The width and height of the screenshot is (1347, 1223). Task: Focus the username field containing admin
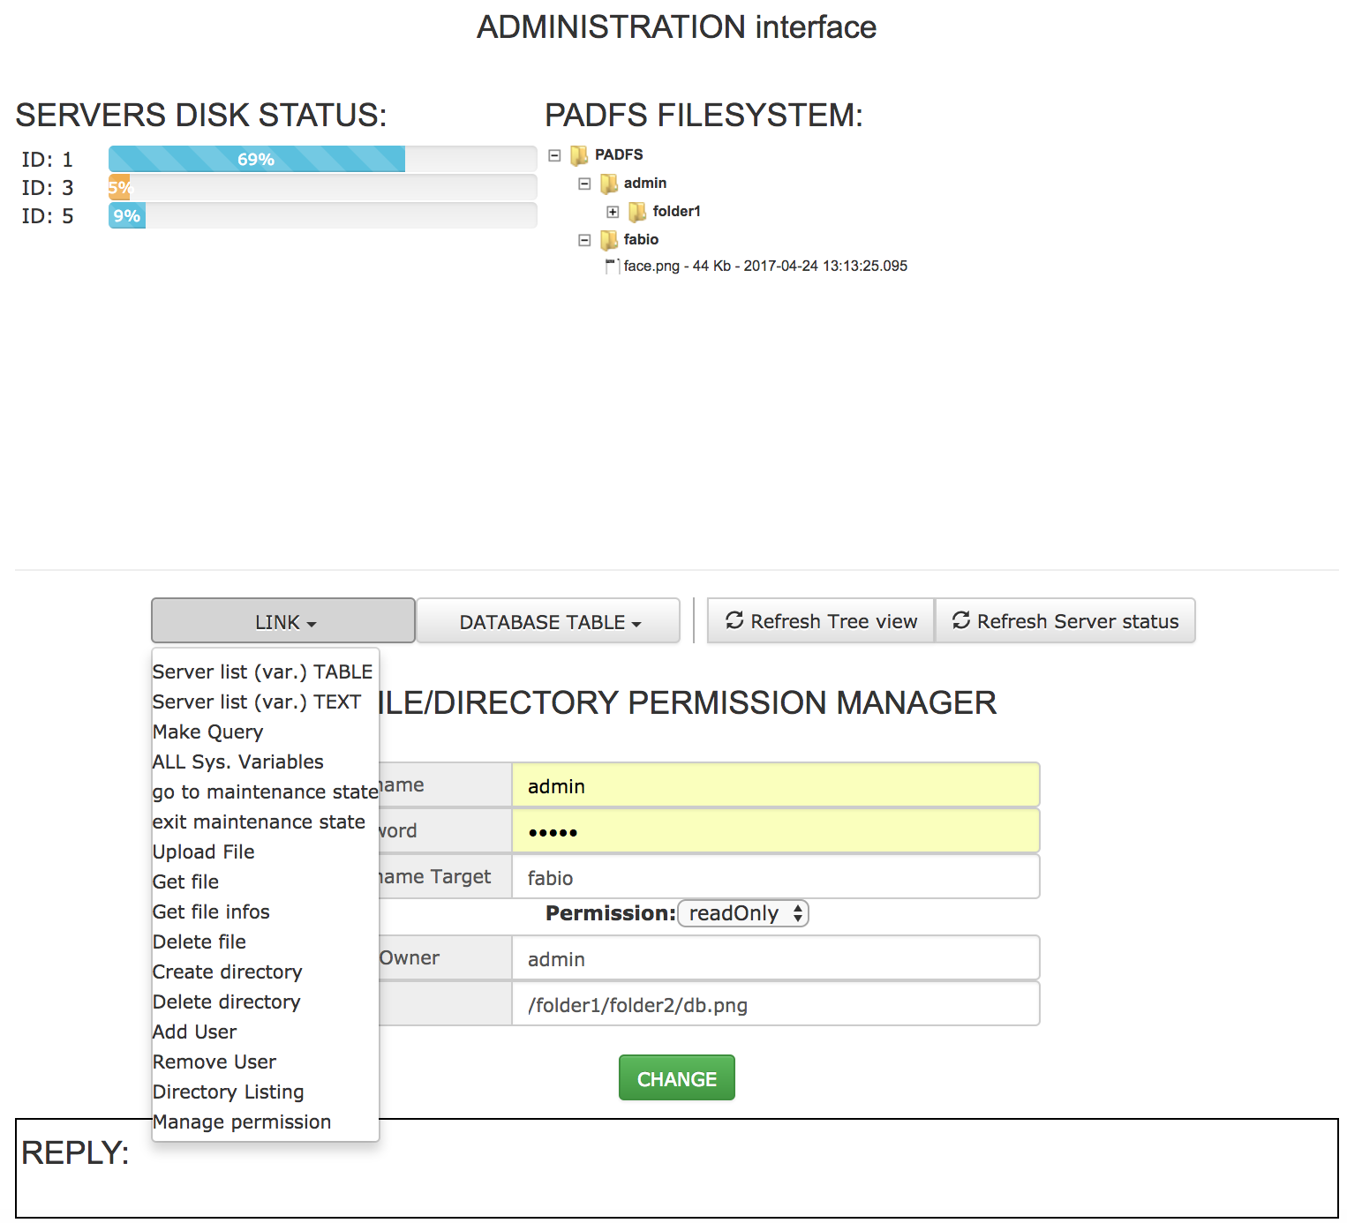tap(776, 785)
